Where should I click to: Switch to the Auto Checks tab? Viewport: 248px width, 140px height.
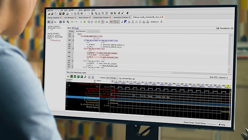tap(84, 17)
